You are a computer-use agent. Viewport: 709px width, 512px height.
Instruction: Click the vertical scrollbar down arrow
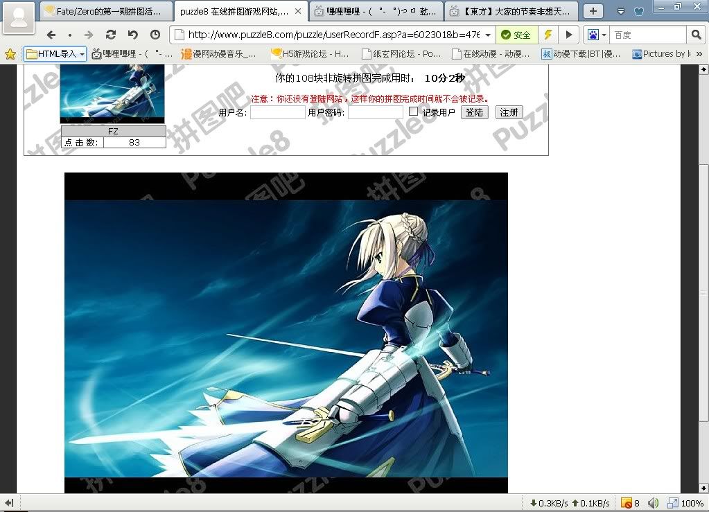click(x=703, y=488)
